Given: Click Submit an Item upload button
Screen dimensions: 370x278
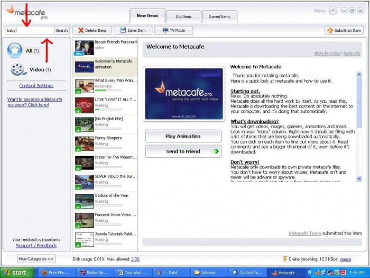Looking at the screenshot, I should (344, 30).
